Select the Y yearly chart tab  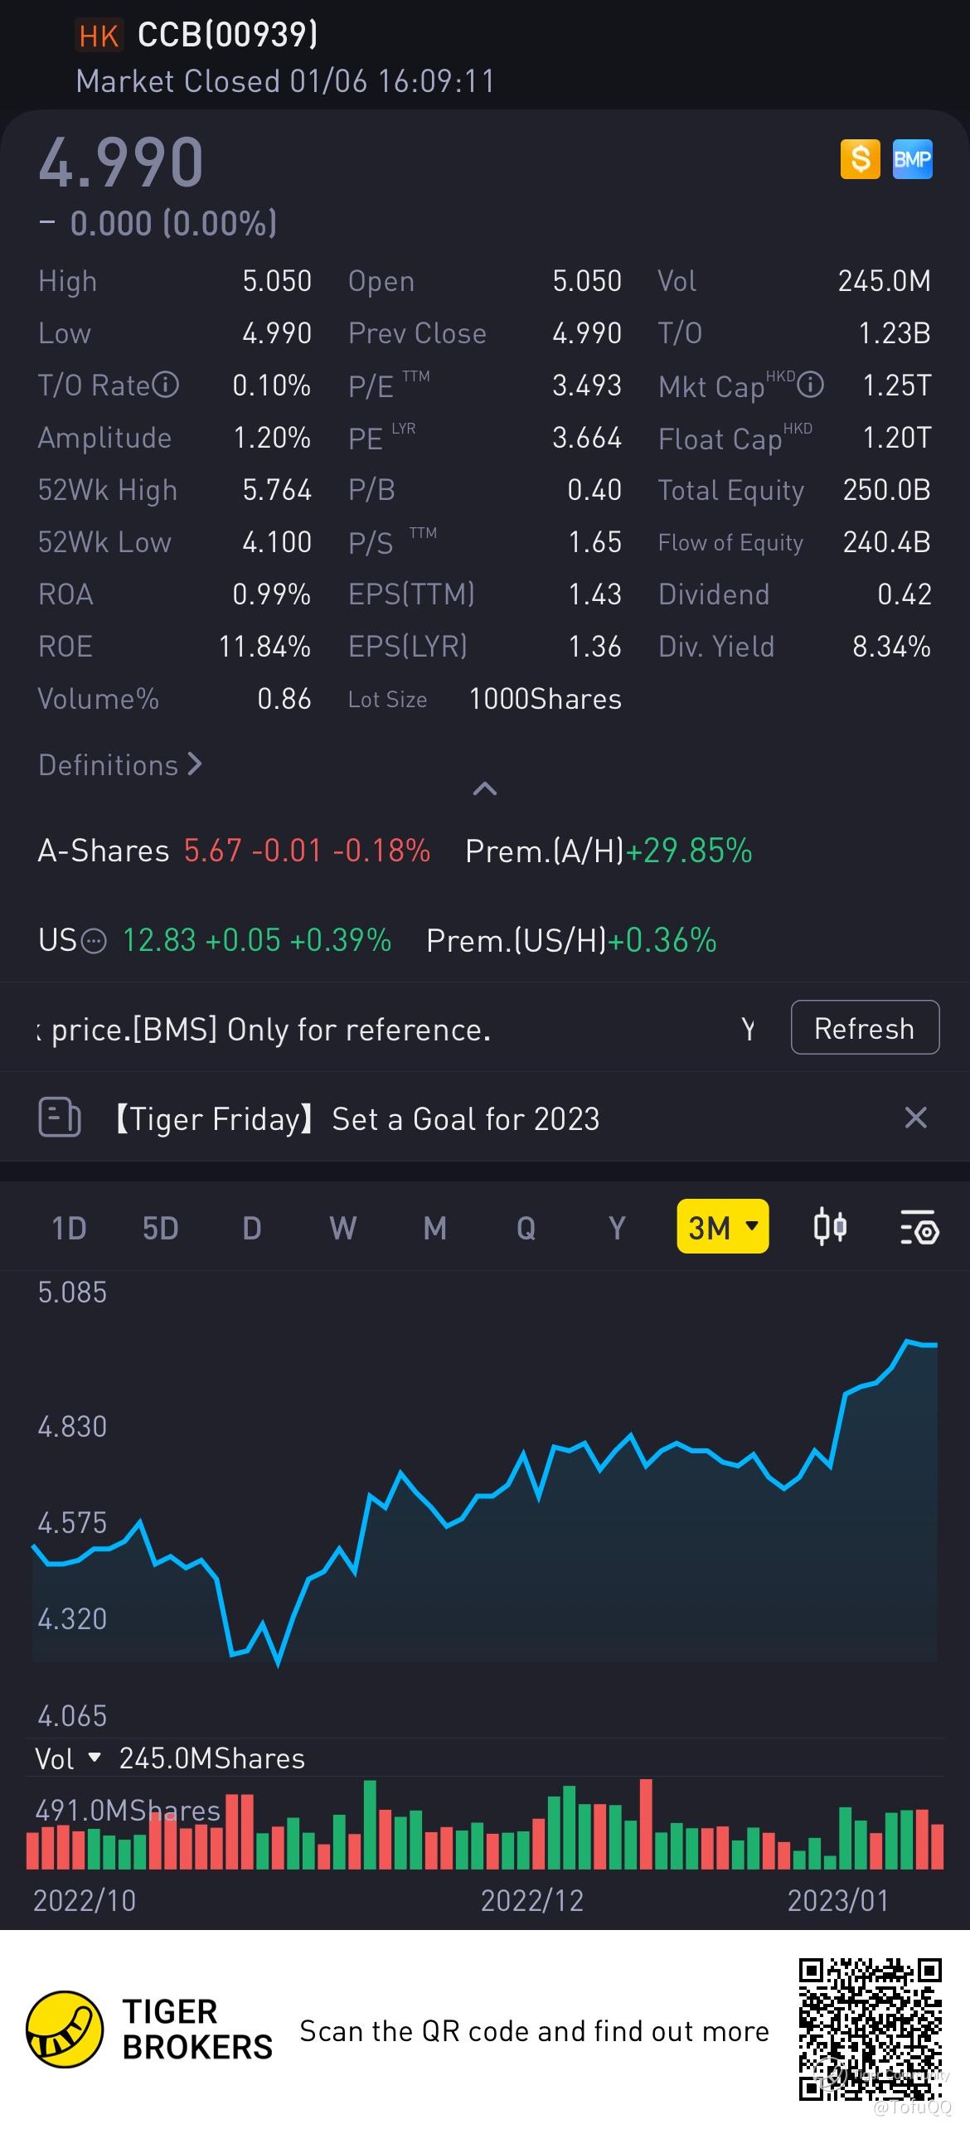point(617,1228)
